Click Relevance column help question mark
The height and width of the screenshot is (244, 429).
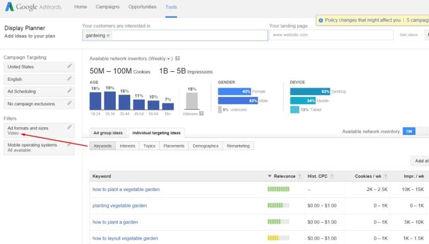(299, 177)
